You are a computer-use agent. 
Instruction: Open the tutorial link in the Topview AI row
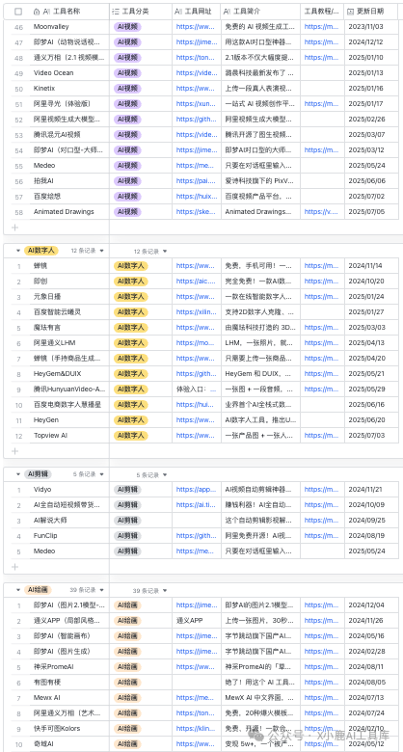tap(321, 436)
